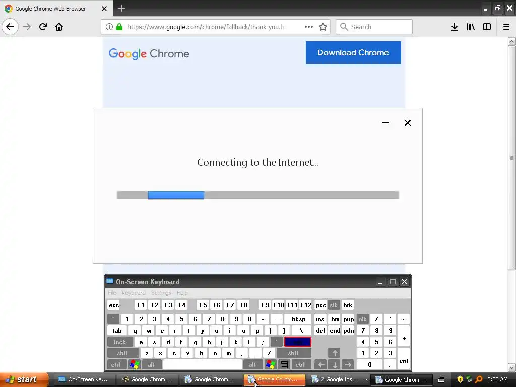Click the keyboard tray icon
Viewport: 516px width, 387px height.
441,380
